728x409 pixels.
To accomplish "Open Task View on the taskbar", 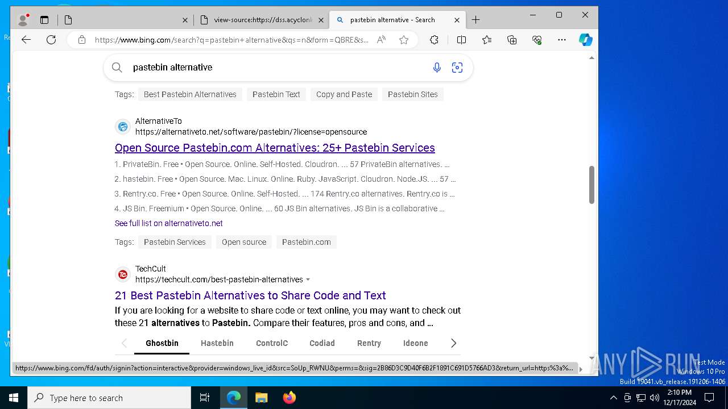I will coord(205,398).
